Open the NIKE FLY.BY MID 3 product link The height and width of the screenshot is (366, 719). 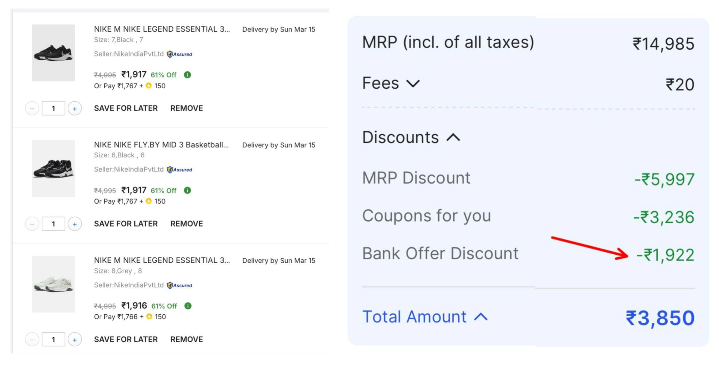pyautogui.click(x=161, y=145)
